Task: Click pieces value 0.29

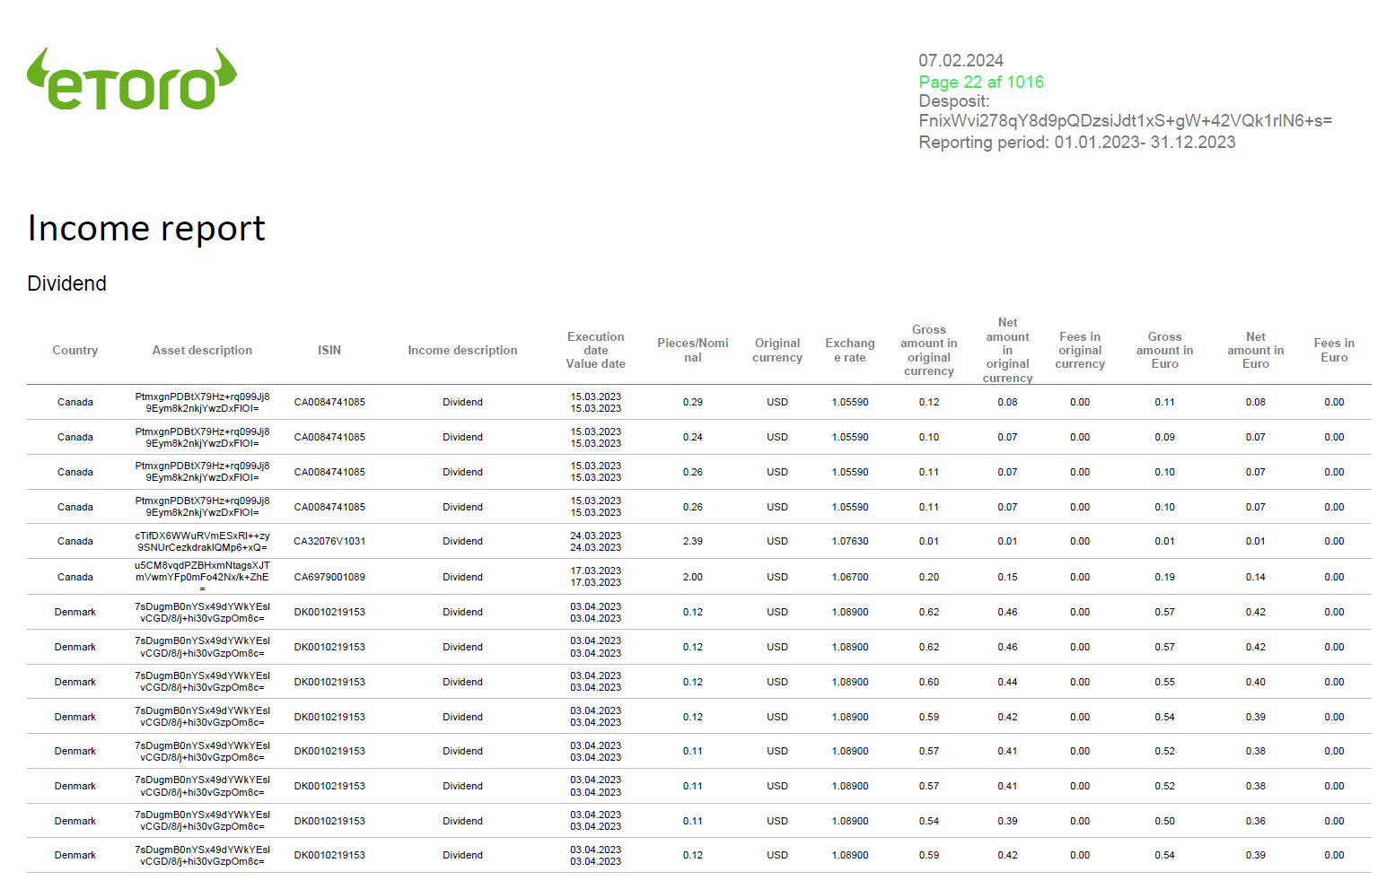Action: [x=693, y=402]
